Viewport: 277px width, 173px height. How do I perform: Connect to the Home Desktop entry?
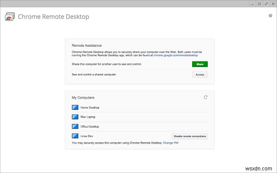[x=89, y=107]
